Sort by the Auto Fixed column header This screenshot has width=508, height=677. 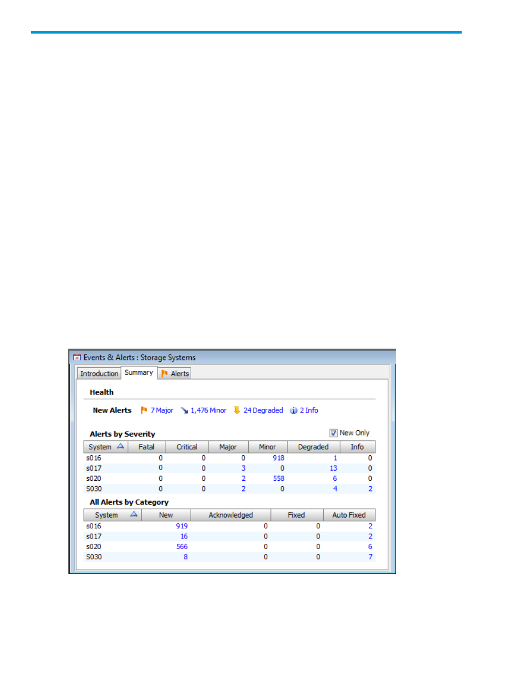pyautogui.click(x=349, y=515)
